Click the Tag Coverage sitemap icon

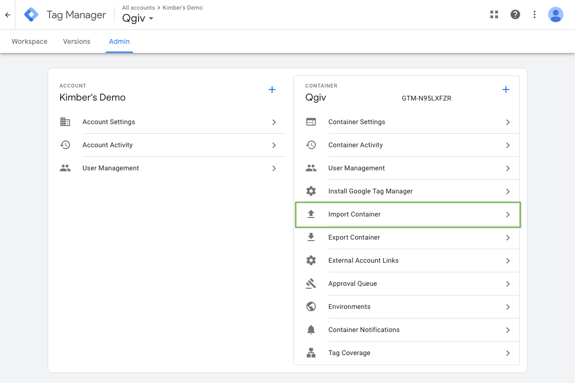(311, 353)
